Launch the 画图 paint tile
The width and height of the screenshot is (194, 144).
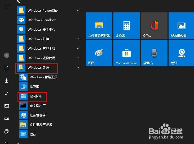point(99,53)
